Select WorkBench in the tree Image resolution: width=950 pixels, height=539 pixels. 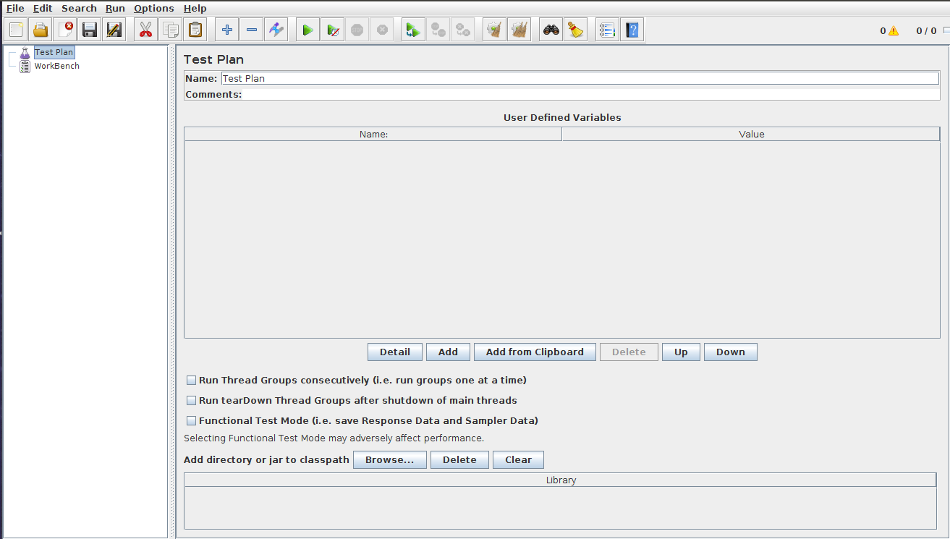tap(57, 66)
